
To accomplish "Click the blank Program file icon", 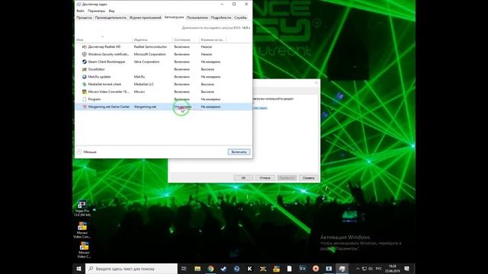I will pyautogui.click(x=85, y=99).
